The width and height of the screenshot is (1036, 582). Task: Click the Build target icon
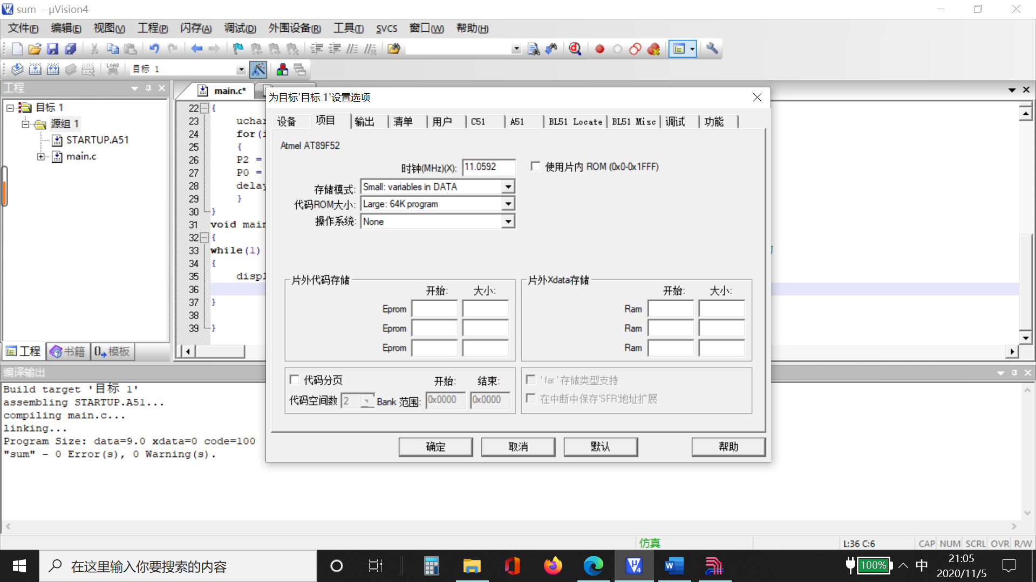point(35,69)
